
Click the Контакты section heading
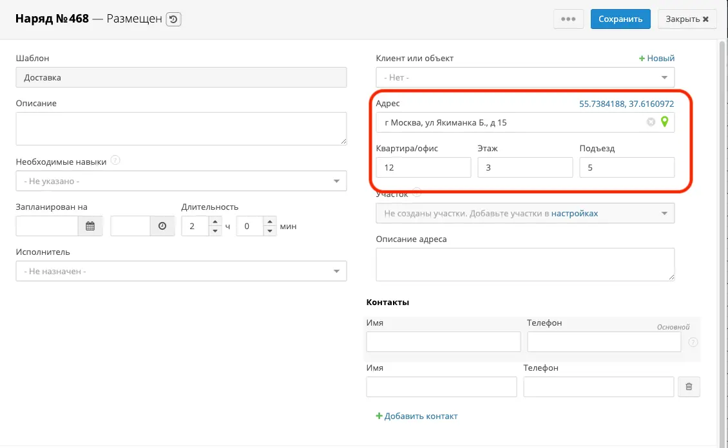pos(388,303)
